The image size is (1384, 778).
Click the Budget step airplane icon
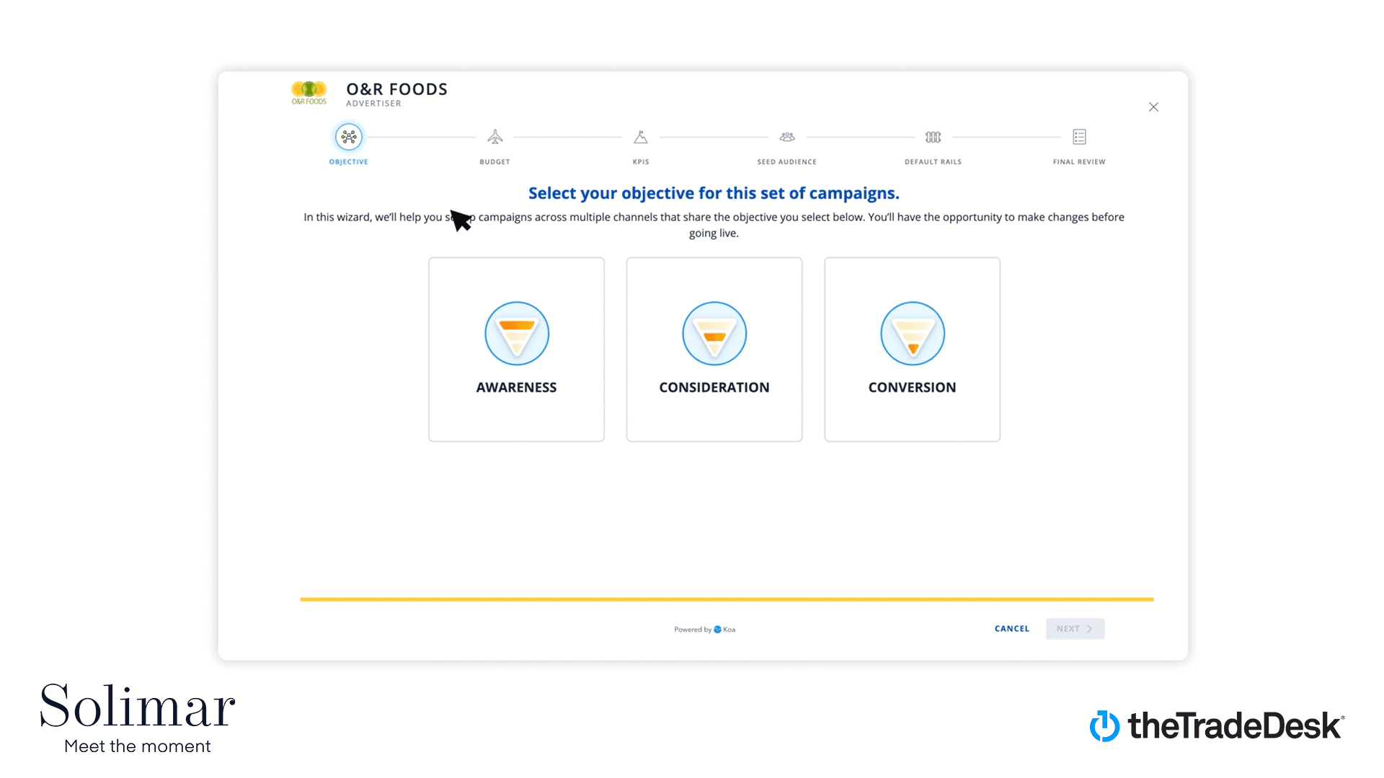(495, 137)
